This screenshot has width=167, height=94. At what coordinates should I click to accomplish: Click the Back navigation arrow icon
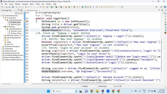[112, 7]
